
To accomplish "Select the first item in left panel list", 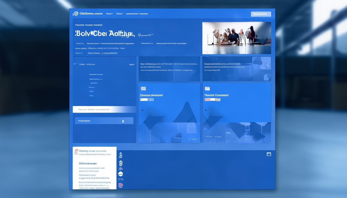I will coord(96,75).
